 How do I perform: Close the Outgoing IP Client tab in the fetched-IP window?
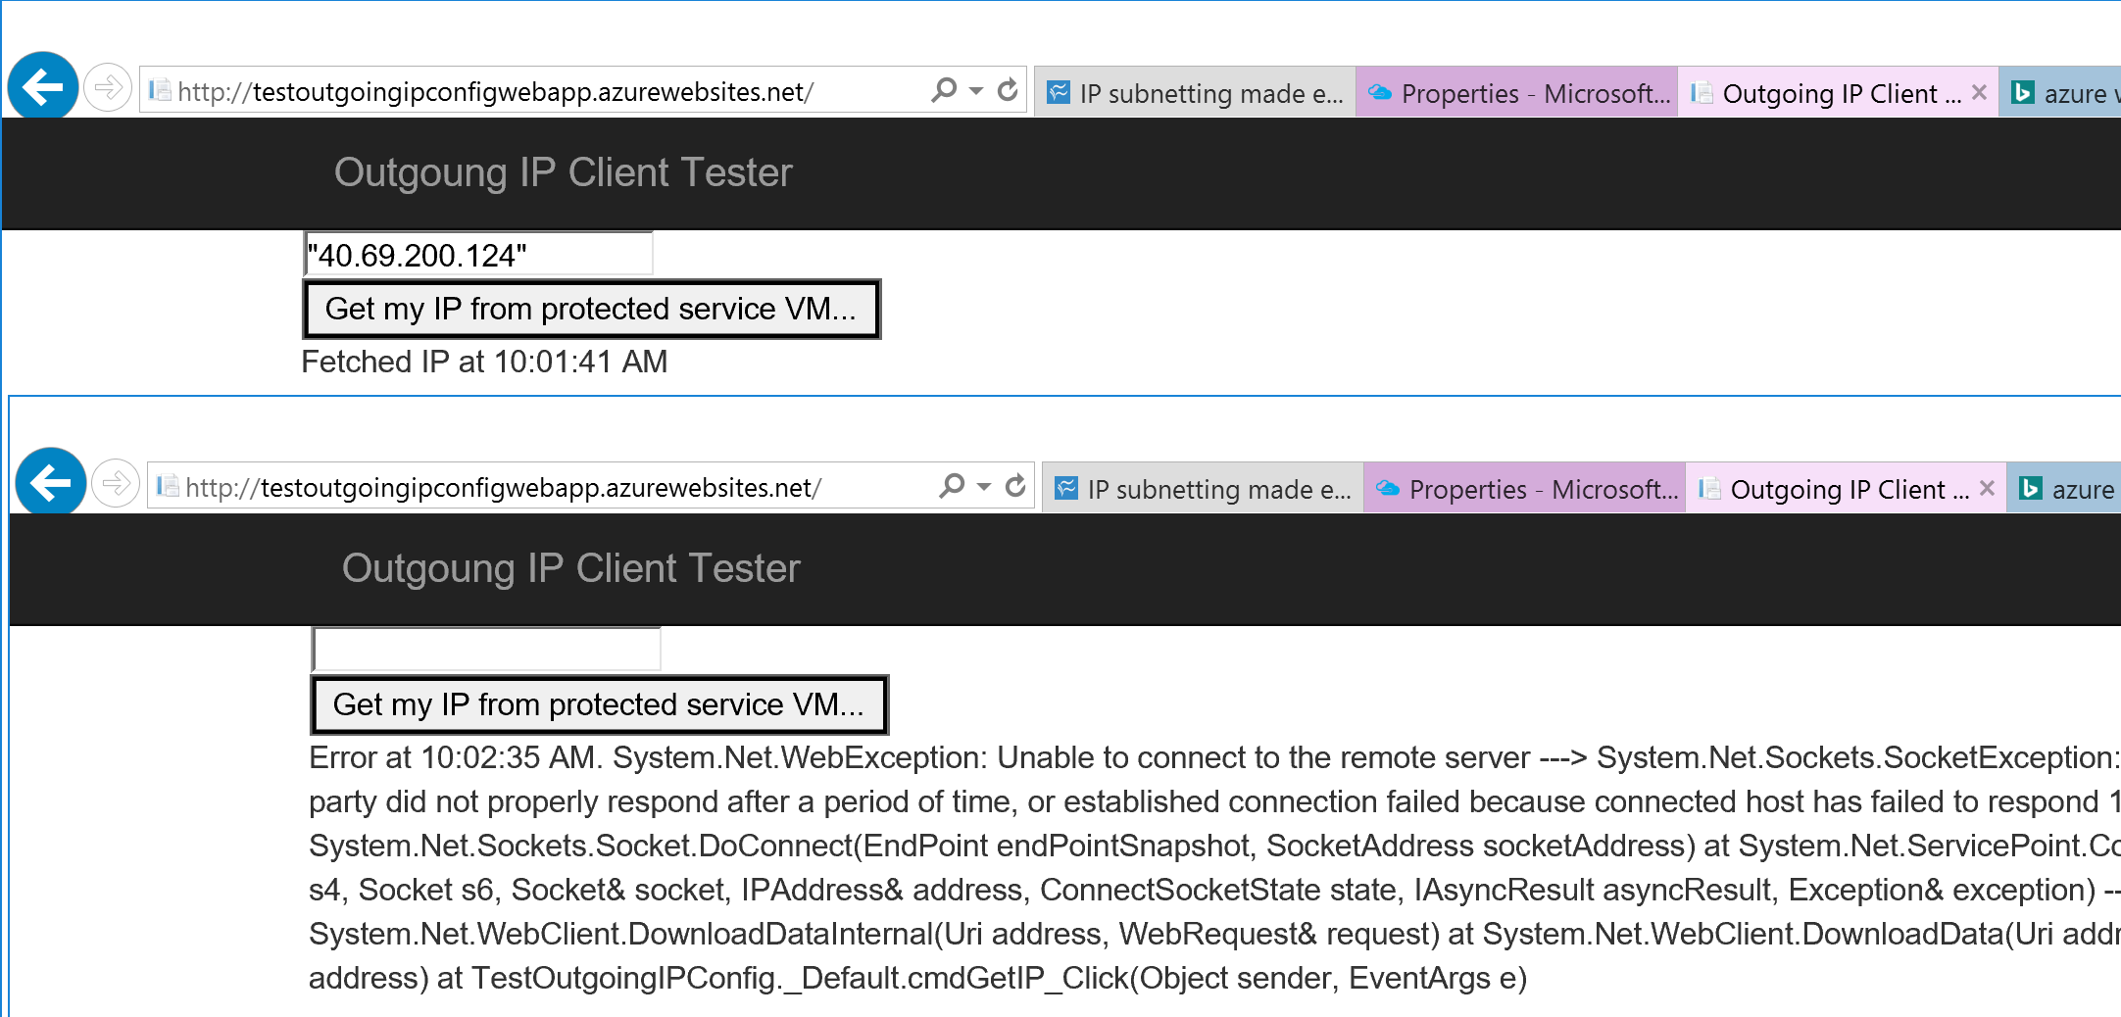pyautogui.click(x=1979, y=92)
